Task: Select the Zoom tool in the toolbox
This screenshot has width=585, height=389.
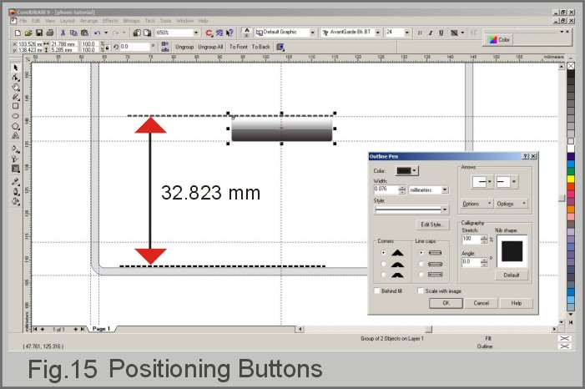Action: [15, 87]
